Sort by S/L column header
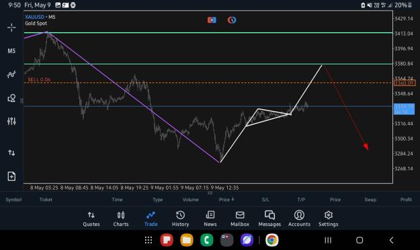Image resolution: width=420 pixels, height=250 pixels. coord(265,200)
